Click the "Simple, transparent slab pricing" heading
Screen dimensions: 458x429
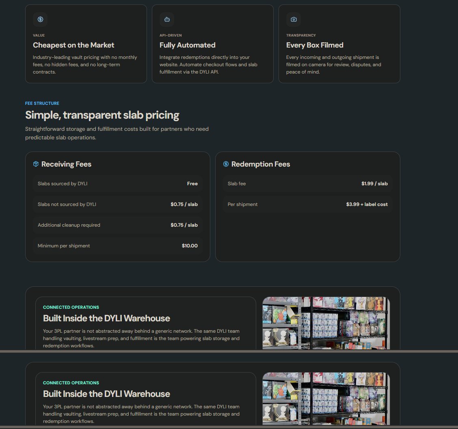pyautogui.click(x=102, y=115)
